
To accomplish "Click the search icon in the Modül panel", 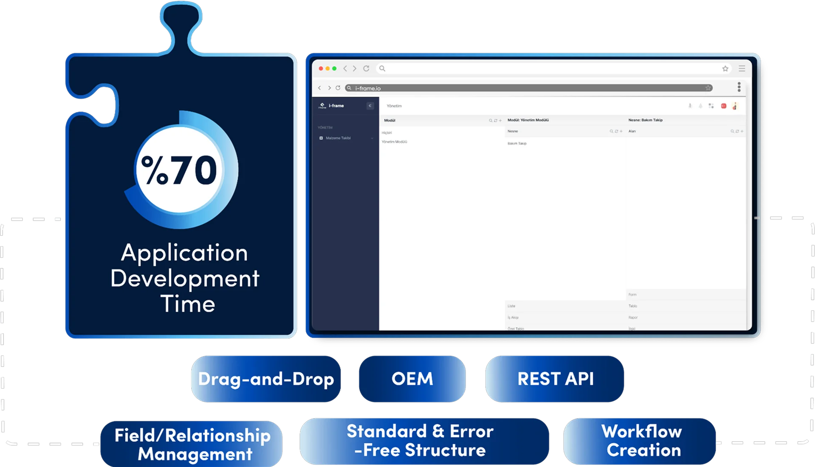I will point(491,121).
